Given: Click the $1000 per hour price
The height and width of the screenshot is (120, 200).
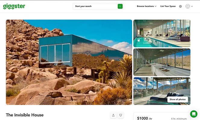Looking at the screenshot, I should [x=144, y=118].
